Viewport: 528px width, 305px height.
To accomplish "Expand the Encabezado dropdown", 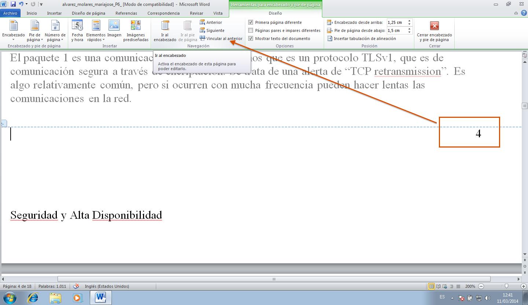I will click(14, 31).
